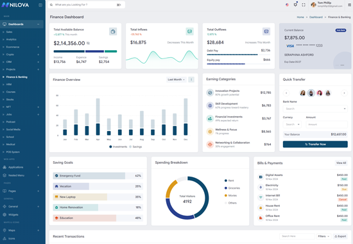Expand the Crypto sidebar menu
The height and width of the screenshot is (244, 353).
point(39,55)
